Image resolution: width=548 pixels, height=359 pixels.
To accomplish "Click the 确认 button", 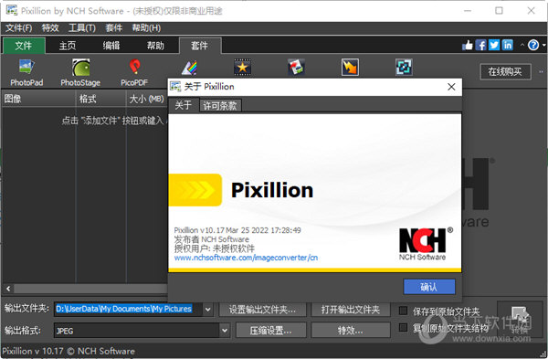I will (429, 287).
